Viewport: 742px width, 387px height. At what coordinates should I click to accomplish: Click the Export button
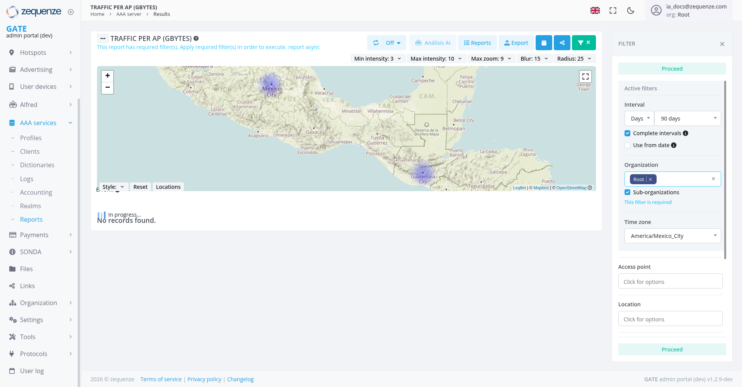[516, 43]
